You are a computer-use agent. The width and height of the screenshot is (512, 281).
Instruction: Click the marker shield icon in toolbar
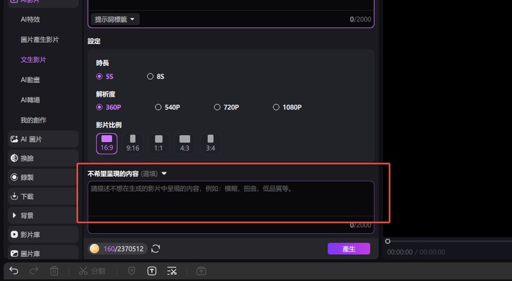131,271
